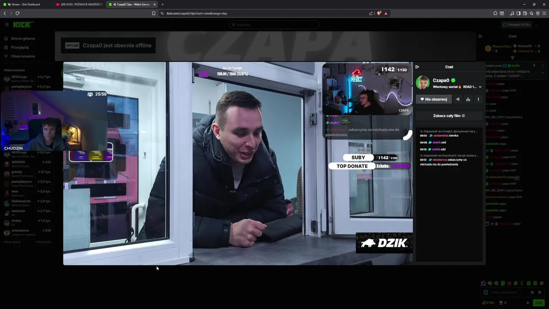Click the Nie obserwuj unfollow button
Viewport: 549px width, 309px height.
(434, 99)
